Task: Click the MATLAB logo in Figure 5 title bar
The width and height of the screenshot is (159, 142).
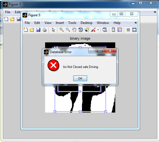Action: coord(25,15)
